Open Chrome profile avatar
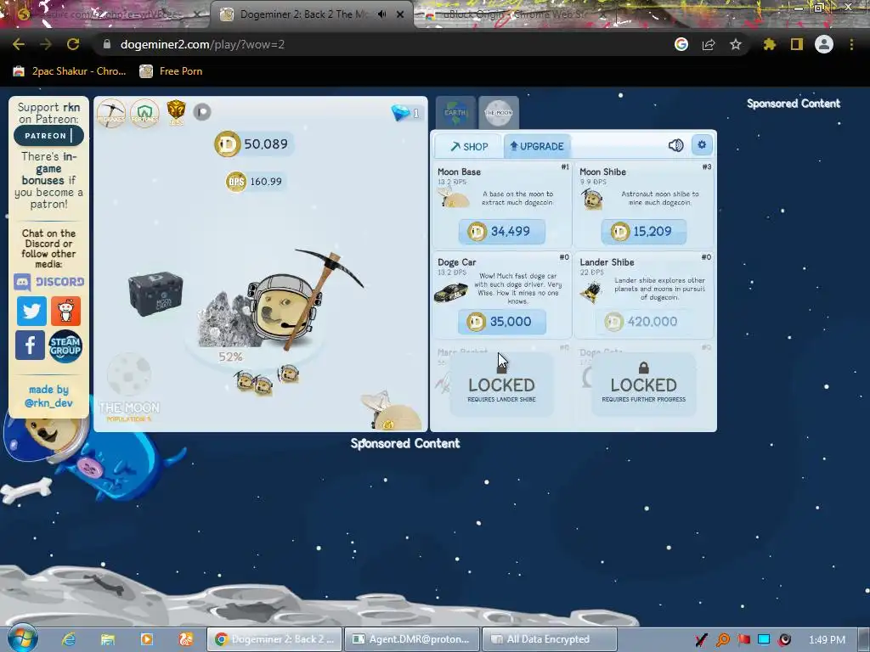Image resolution: width=870 pixels, height=652 pixels. [x=824, y=44]
